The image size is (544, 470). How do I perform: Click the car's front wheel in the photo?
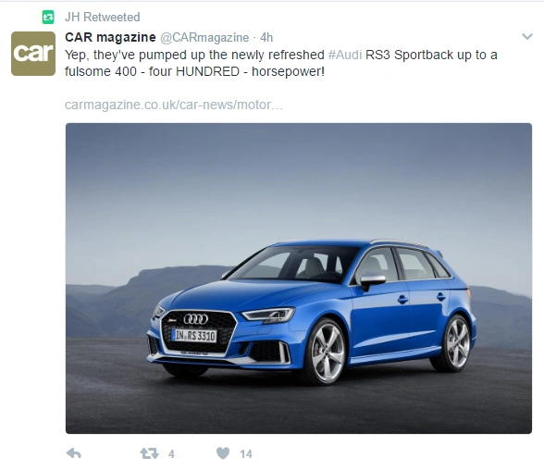pyautogui.click(x=326, y=352)
